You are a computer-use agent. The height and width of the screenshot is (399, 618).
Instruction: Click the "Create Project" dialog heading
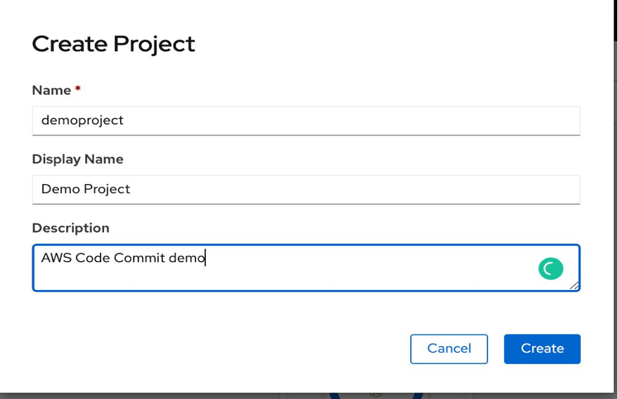113,44
